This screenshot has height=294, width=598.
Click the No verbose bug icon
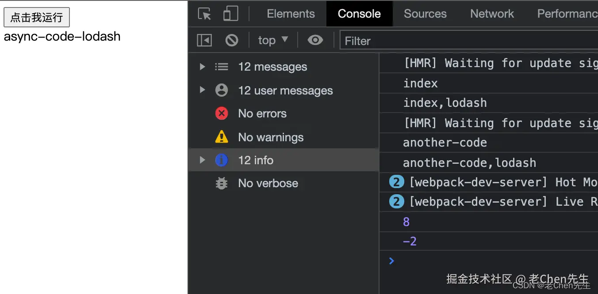click(222, 183)
